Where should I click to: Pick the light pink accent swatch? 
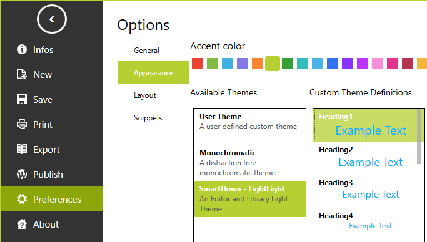point(378,64)
